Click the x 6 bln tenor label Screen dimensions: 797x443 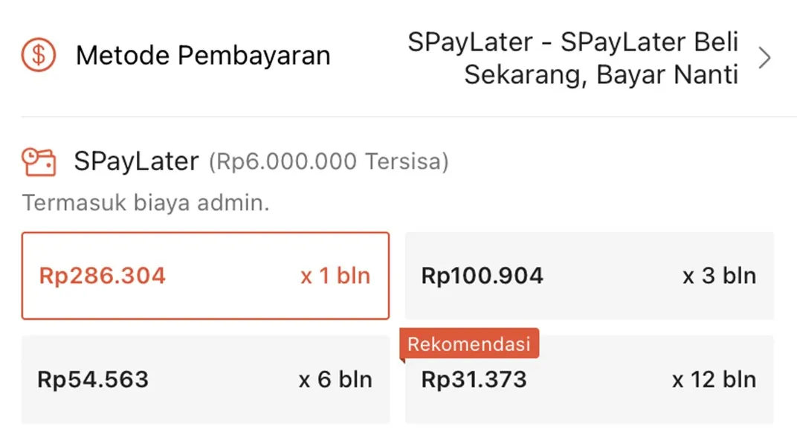coord(335,379)
